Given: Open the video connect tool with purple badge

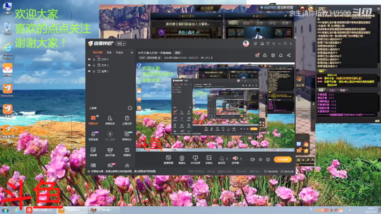Looking at the screenshot, I should pos(93,136).
